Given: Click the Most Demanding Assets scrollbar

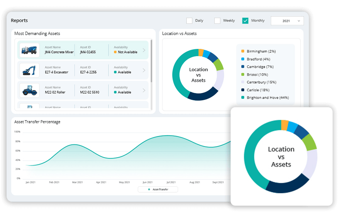Looking at the screenshot, I should point(151,62).
